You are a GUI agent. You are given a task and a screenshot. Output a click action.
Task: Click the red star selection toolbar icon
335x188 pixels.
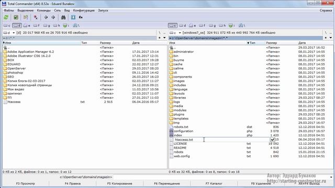pos(36,17)
